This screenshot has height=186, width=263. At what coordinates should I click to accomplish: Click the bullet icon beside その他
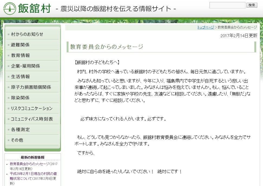click(x=8, y=140)
